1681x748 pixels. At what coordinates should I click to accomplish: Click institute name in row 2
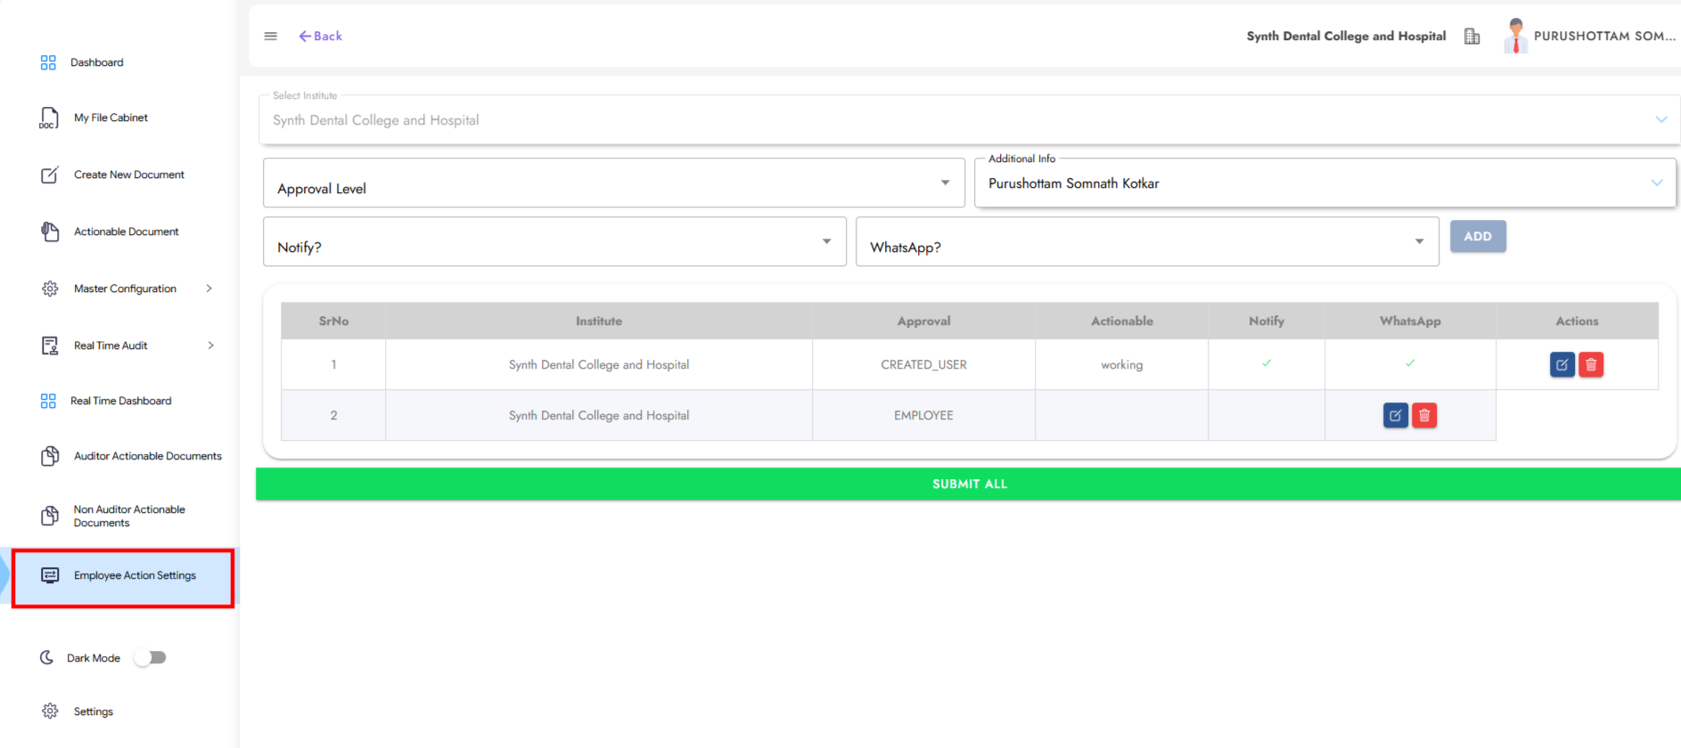[x=599, y=416]
